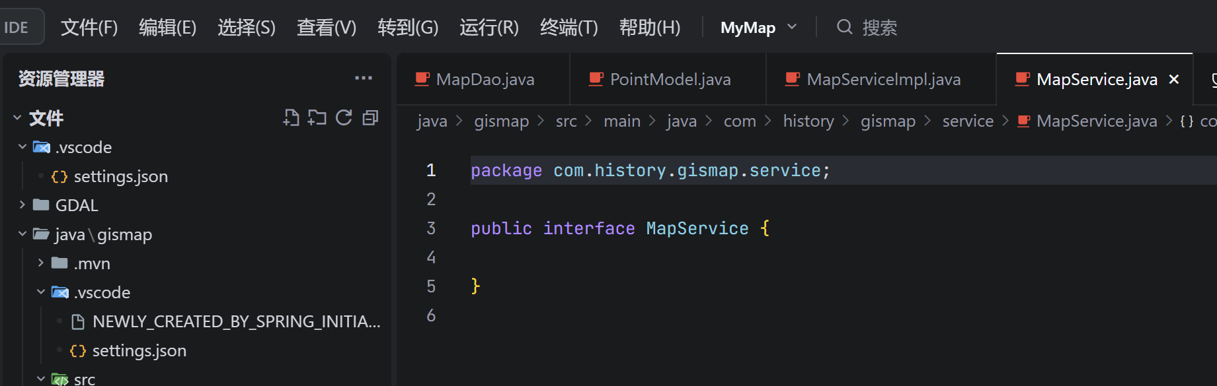Click the NEWLY_CREATED file document icon
1217x386 pixels.
(78, 321)
